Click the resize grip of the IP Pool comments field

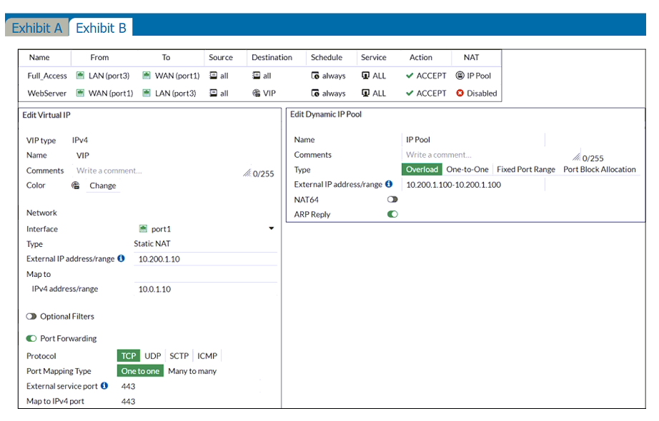(576, 157)
